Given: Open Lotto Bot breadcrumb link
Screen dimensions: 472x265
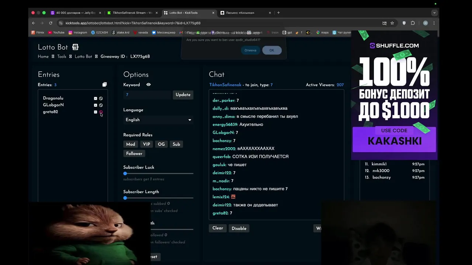Looking at the screenshot, I should [83, 56].
